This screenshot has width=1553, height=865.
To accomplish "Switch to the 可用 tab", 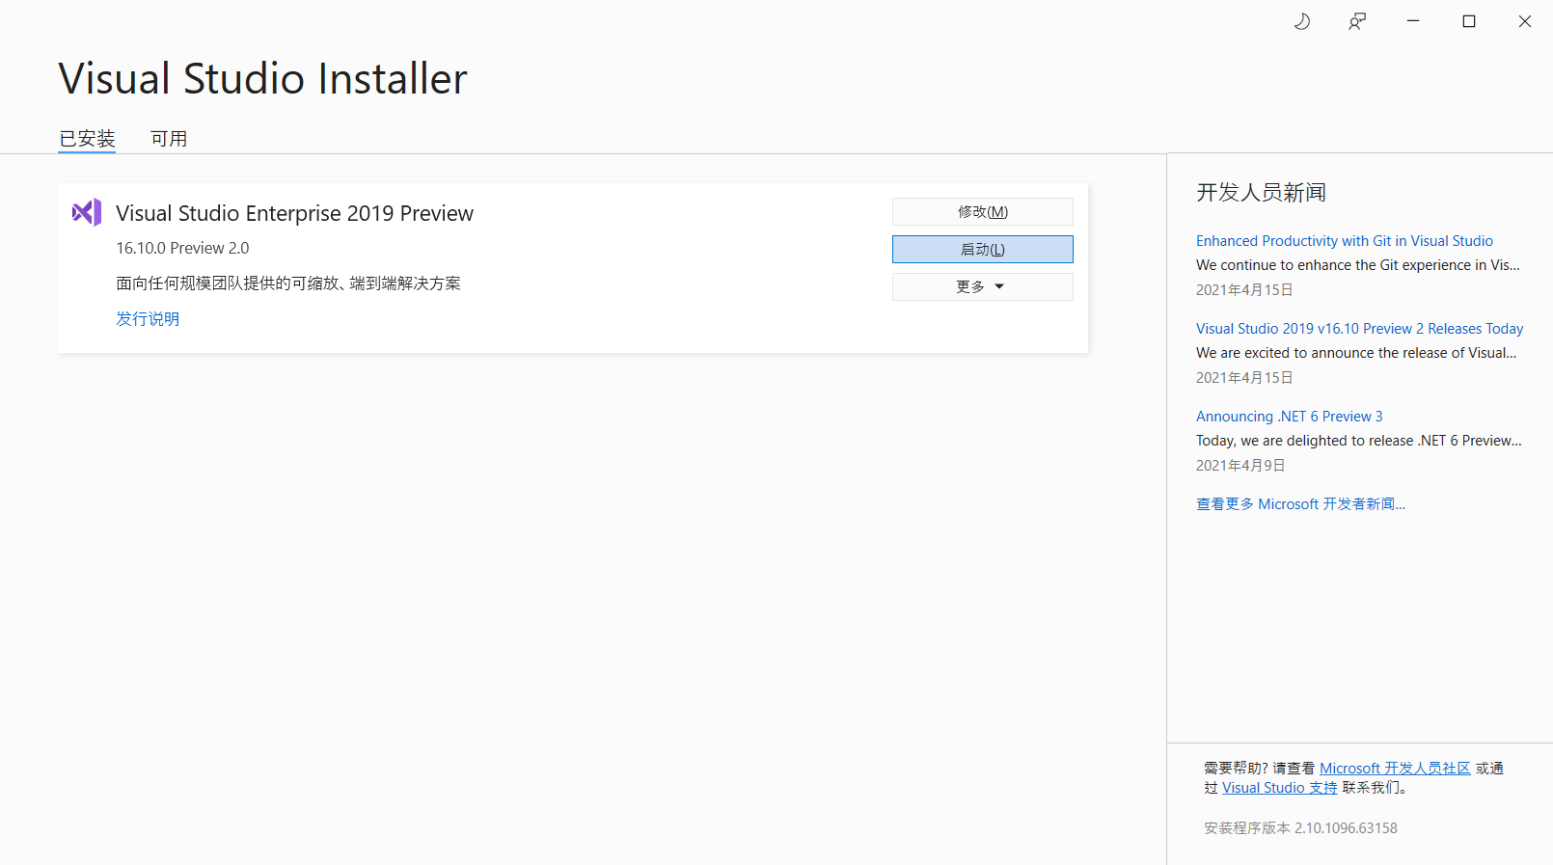I will click(169, 139).
